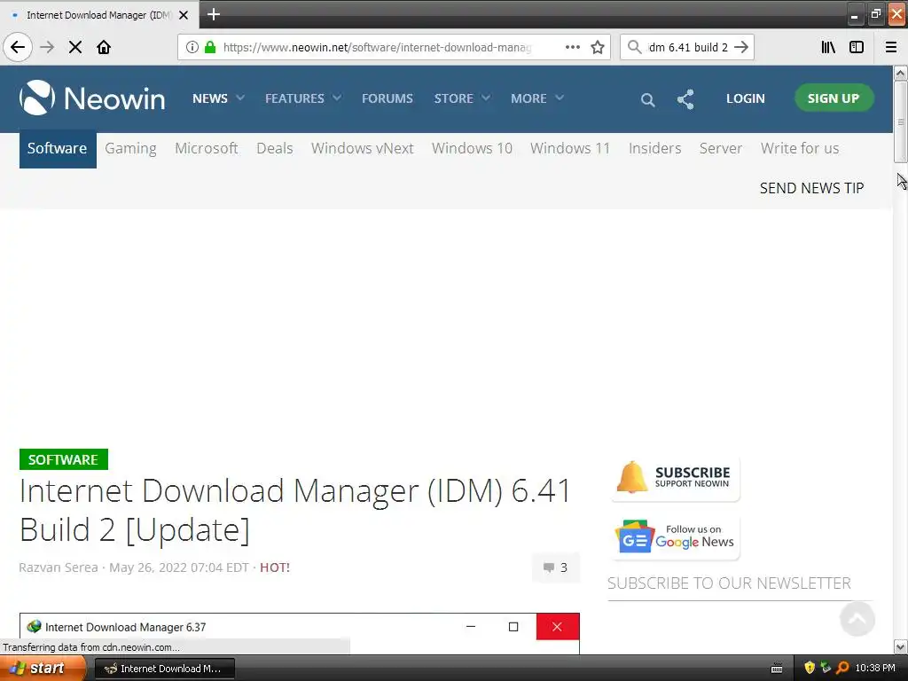This screenshot has width=908, height=681.
Task: Click the vertical scrollbar thumb
Action: click(900, 121)
